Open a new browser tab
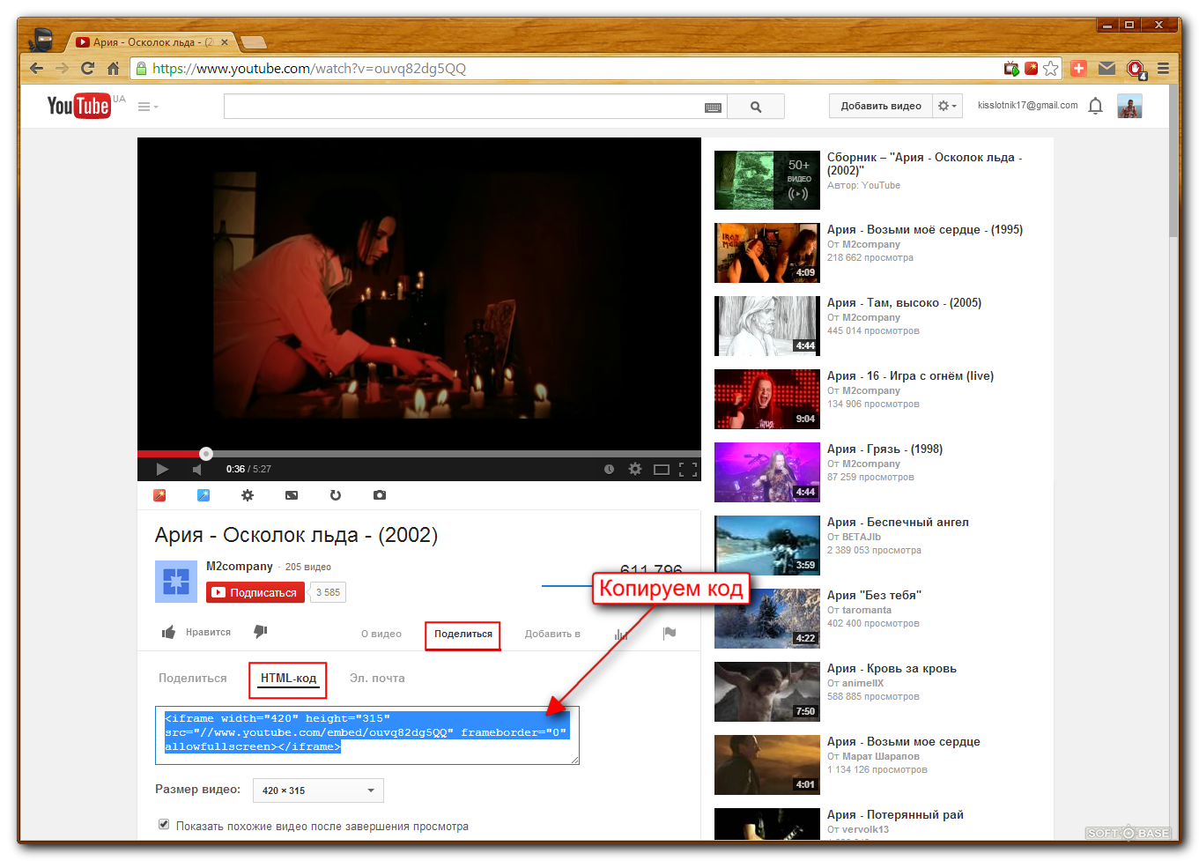Image resolution: width=1199 pixels, height=861 pixels. click(x=254, y=41)
